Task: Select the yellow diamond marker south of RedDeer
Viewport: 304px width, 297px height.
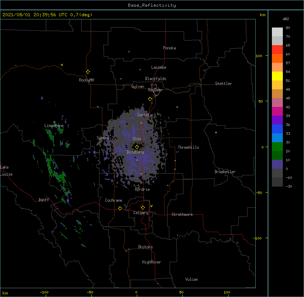Action: point(150,99)
